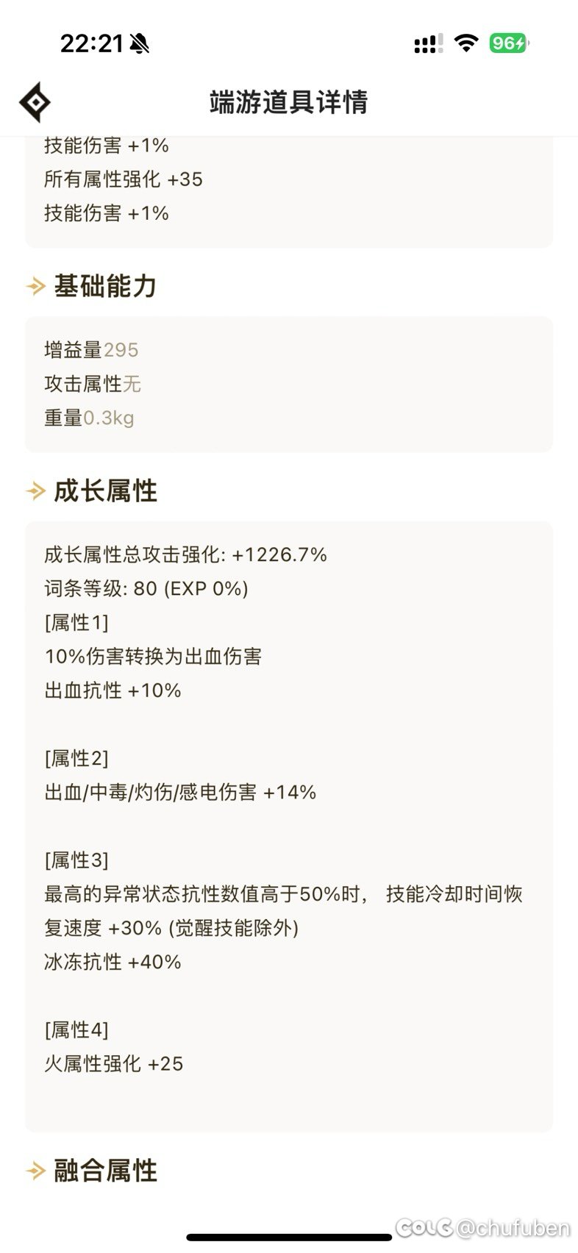
Task: Tap the battery indicator showing 96
Action: pos(510,43)
